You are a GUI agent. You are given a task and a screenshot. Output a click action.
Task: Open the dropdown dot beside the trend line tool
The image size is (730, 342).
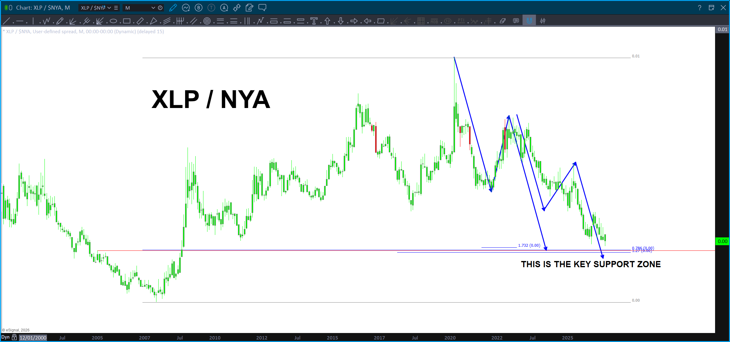coord(13,23)
